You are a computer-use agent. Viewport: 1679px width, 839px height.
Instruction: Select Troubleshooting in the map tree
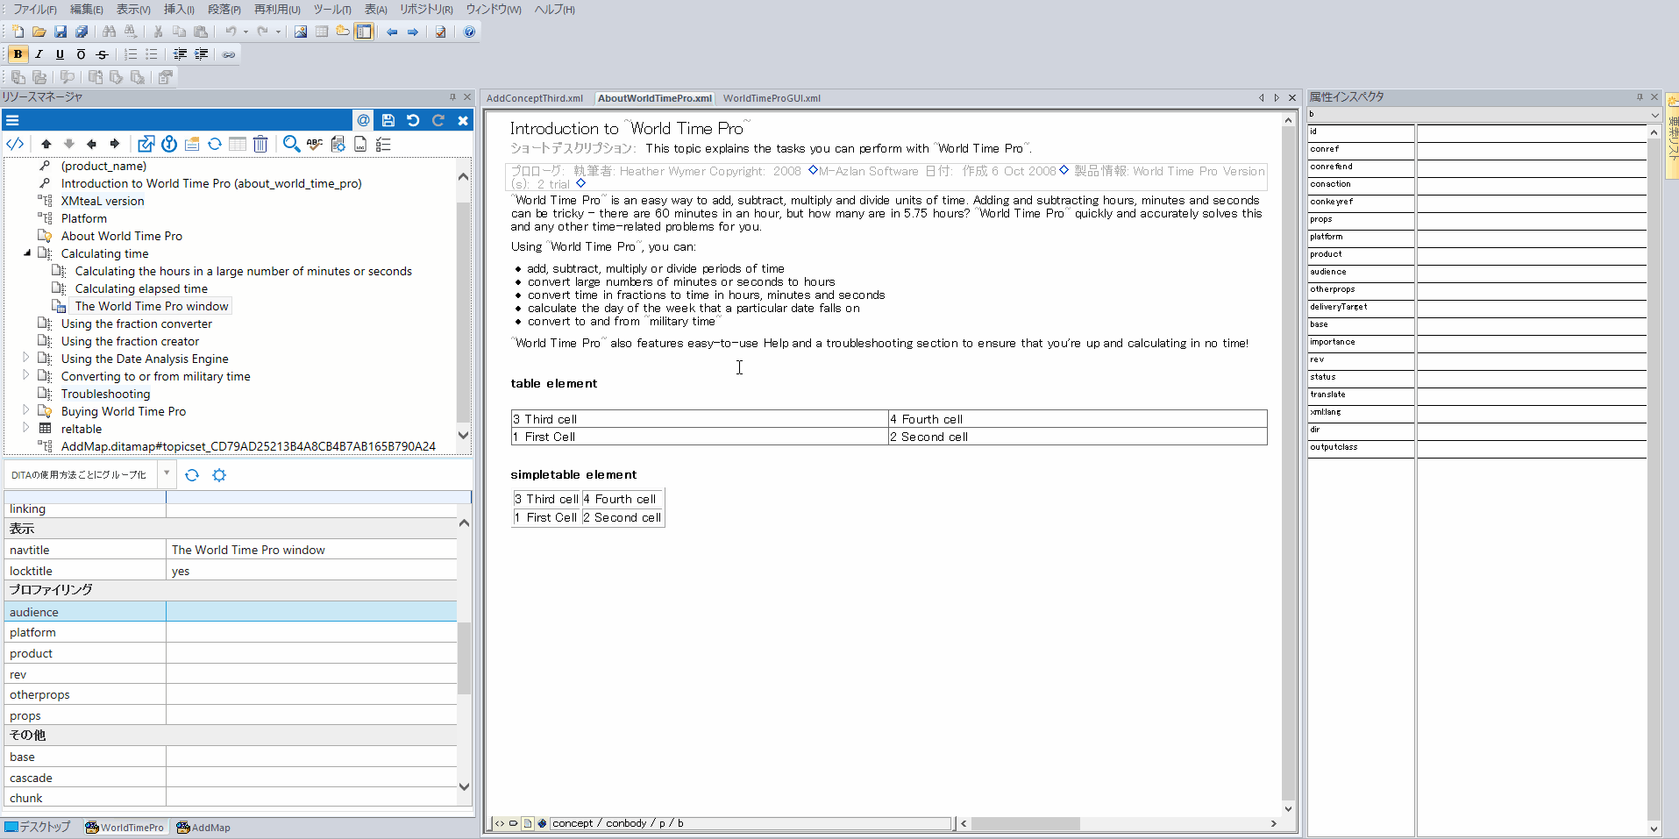(105, 394)
